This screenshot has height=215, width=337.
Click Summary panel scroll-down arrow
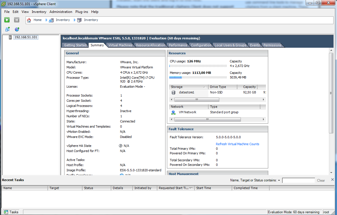331,173
